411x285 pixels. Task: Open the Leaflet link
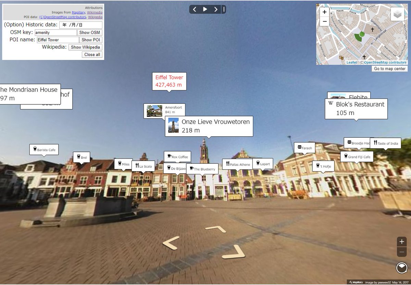coord(351,63)
